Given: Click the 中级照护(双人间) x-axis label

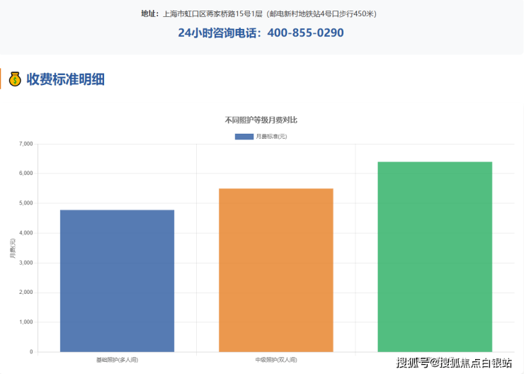Looking at the screenshot, I should [x=275, y=360].
